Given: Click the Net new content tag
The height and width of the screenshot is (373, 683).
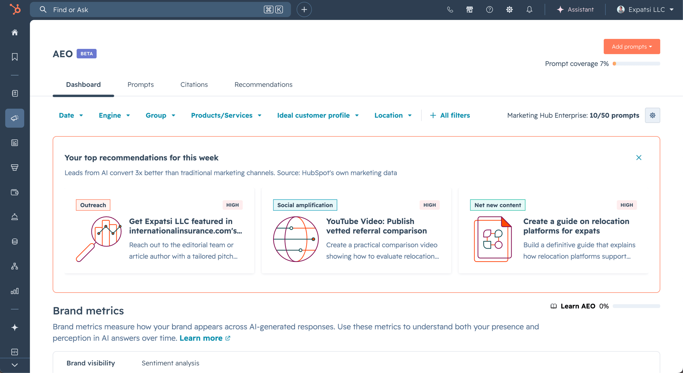Looking at the screenshot, I should [x=498, y=205].
